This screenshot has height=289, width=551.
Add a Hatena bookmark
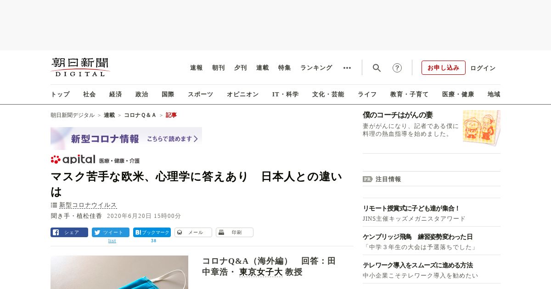(152, 233)
